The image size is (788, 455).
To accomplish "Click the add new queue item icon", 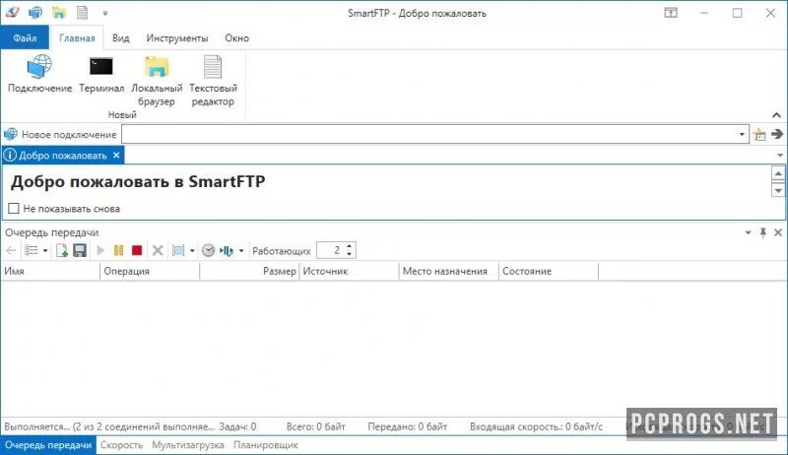I will pyautogui.click(x=62, y=250).
